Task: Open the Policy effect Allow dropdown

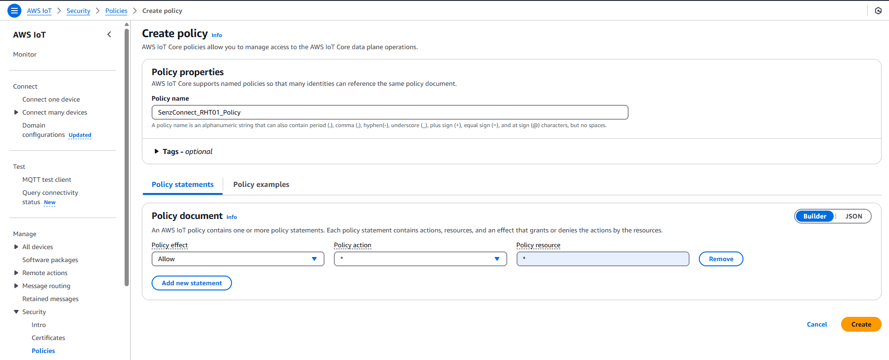Action: click(238, 259)
